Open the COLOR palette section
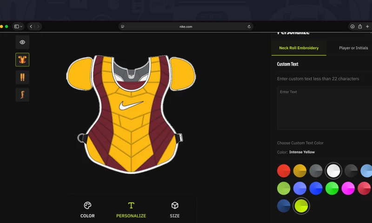The image size is (372, 223). tap(87, 210)
